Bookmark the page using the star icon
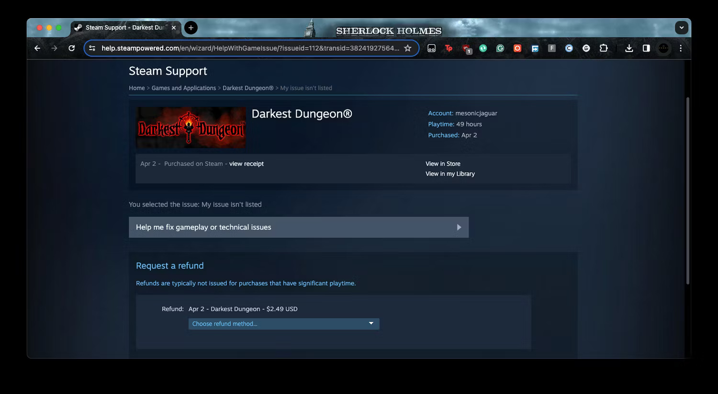718x394 pixels. pos(407,48)
